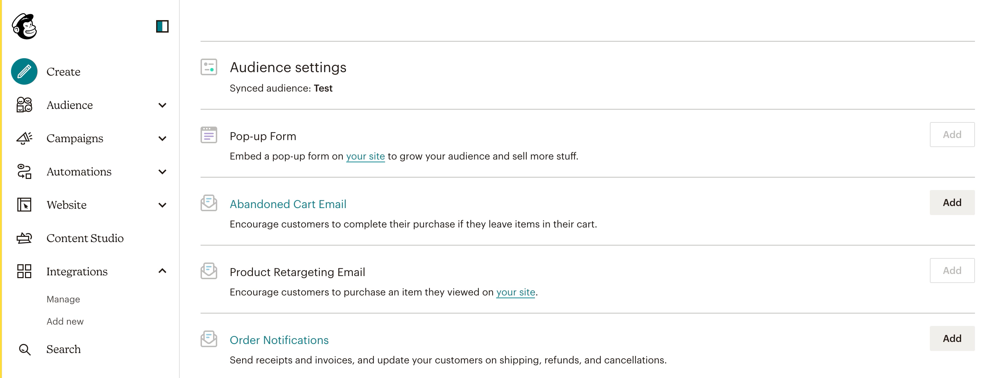Image resolution: width=984 pixels, height=378 pixels.
Task: Click the Mailchimp Freddie logo
Action: [x=24, y=26]
